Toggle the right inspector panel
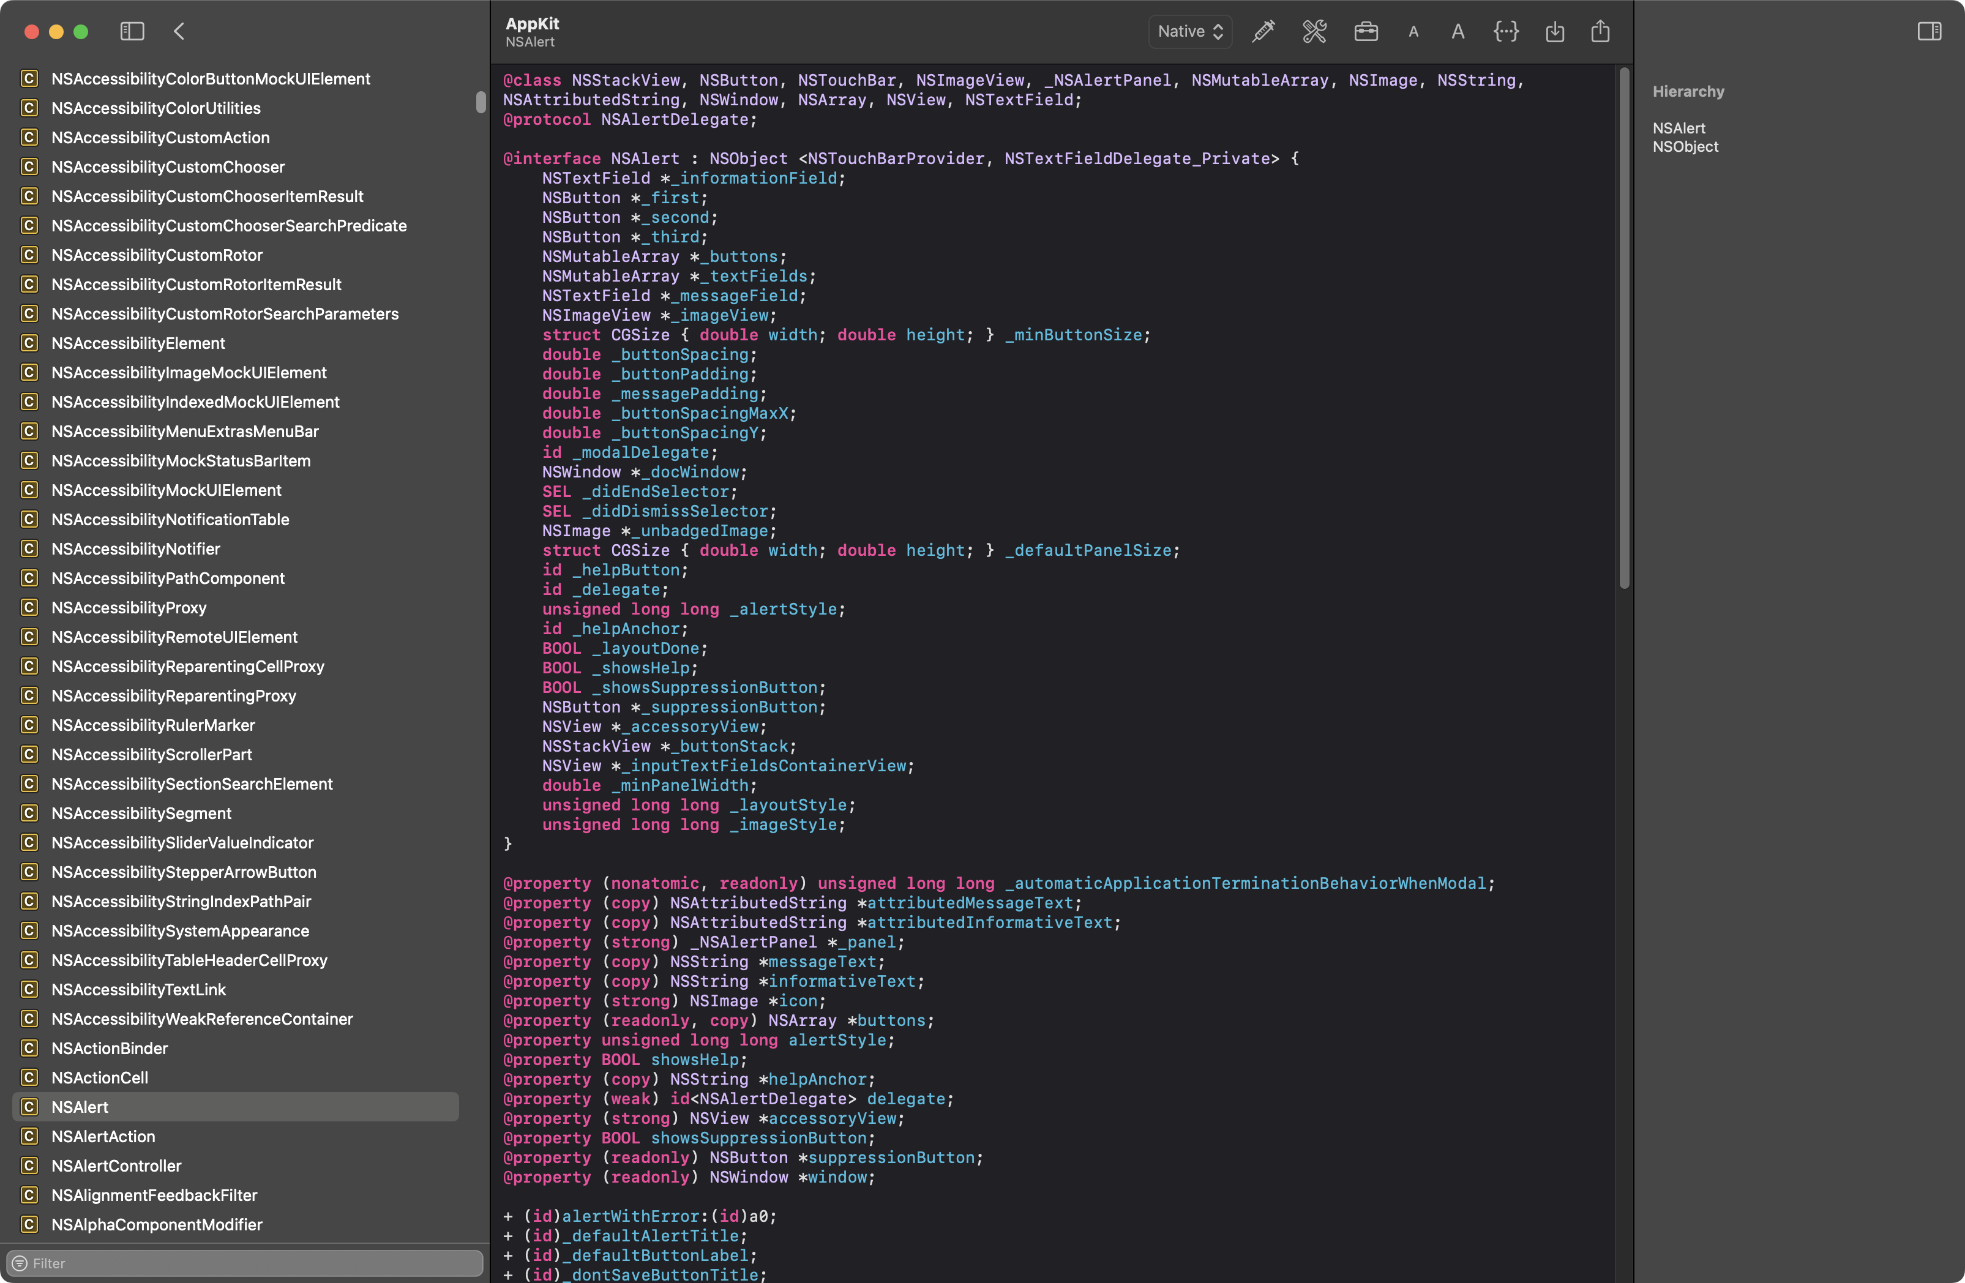 click(1930, 31)
